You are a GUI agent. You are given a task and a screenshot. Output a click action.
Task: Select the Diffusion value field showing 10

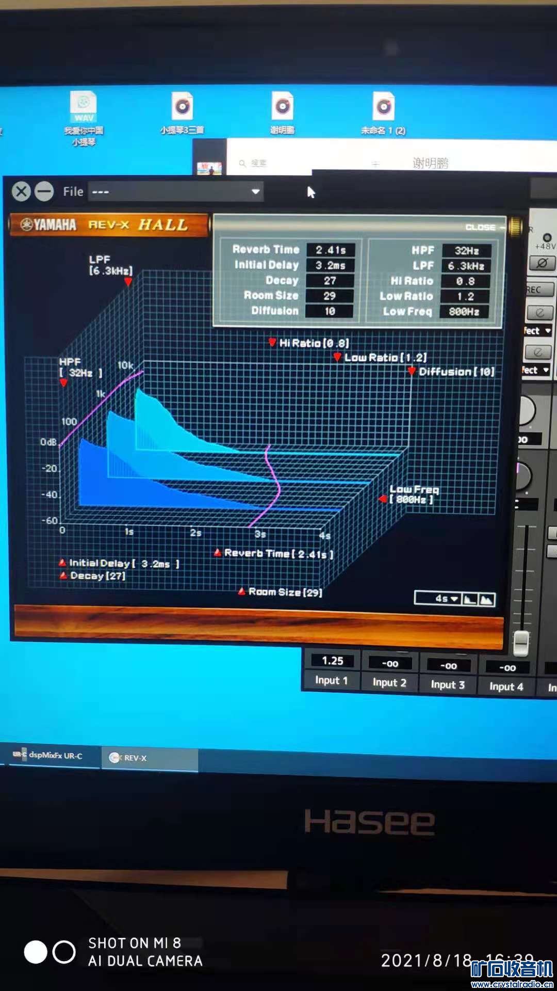coord(329,311)
